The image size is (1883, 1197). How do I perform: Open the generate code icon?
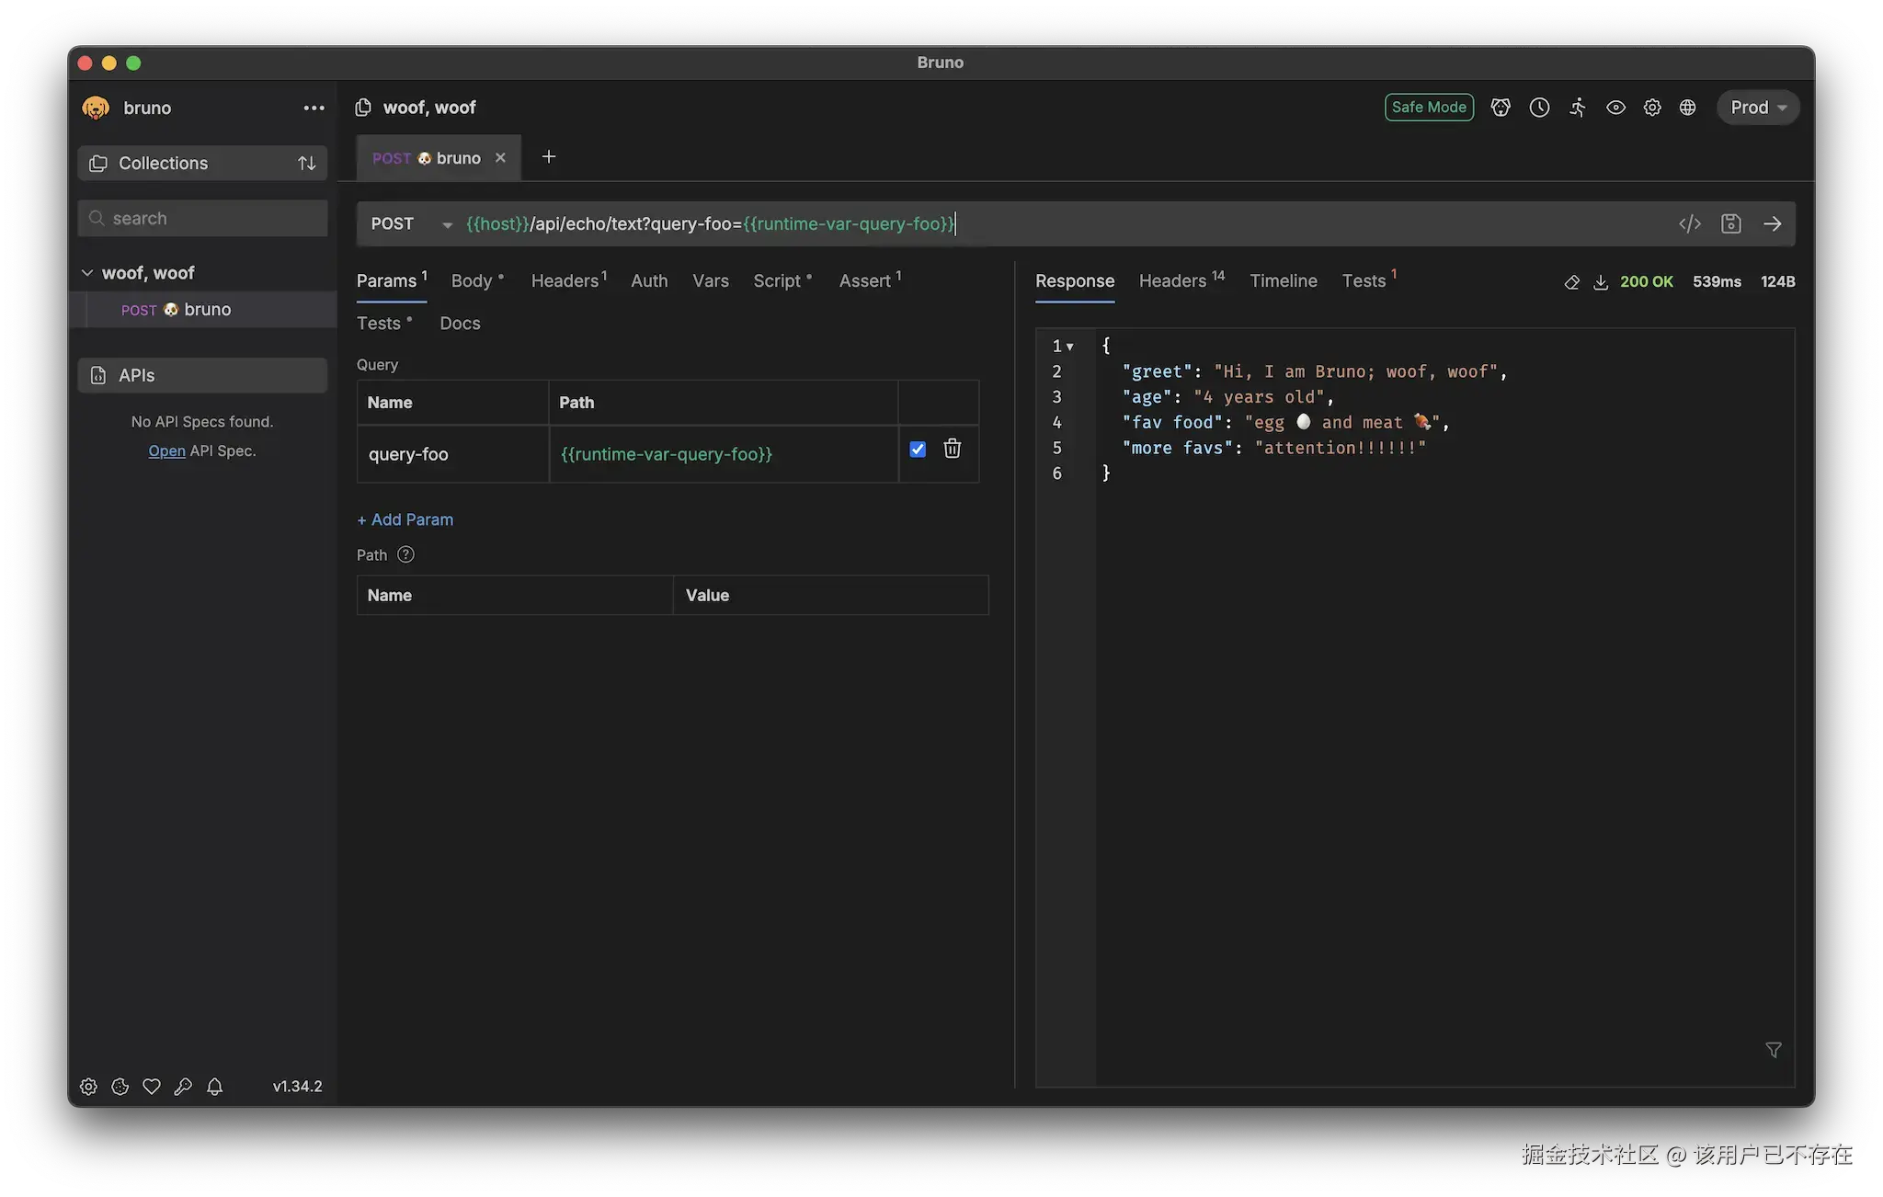pyautogui.click(x=1689, y=223)
